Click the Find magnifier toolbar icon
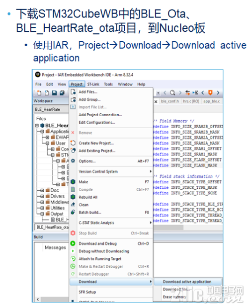Image resolution: width=247 pixels, height=307 pixels. 172,92
